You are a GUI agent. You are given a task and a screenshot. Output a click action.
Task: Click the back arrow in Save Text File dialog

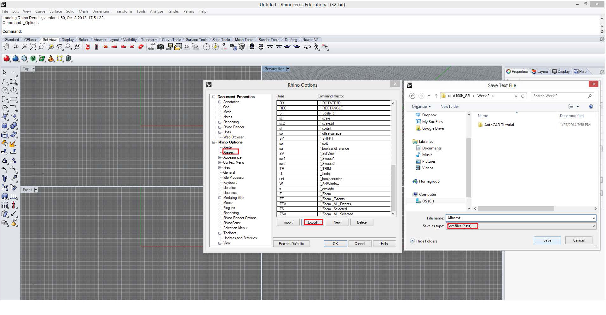point(412,96)
